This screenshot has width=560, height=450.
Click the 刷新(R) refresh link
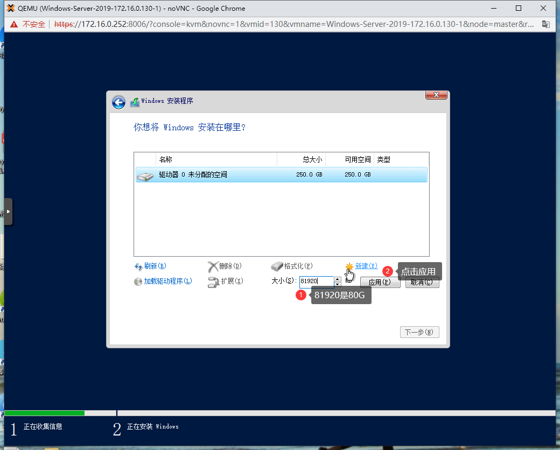[x=155, y=266]
